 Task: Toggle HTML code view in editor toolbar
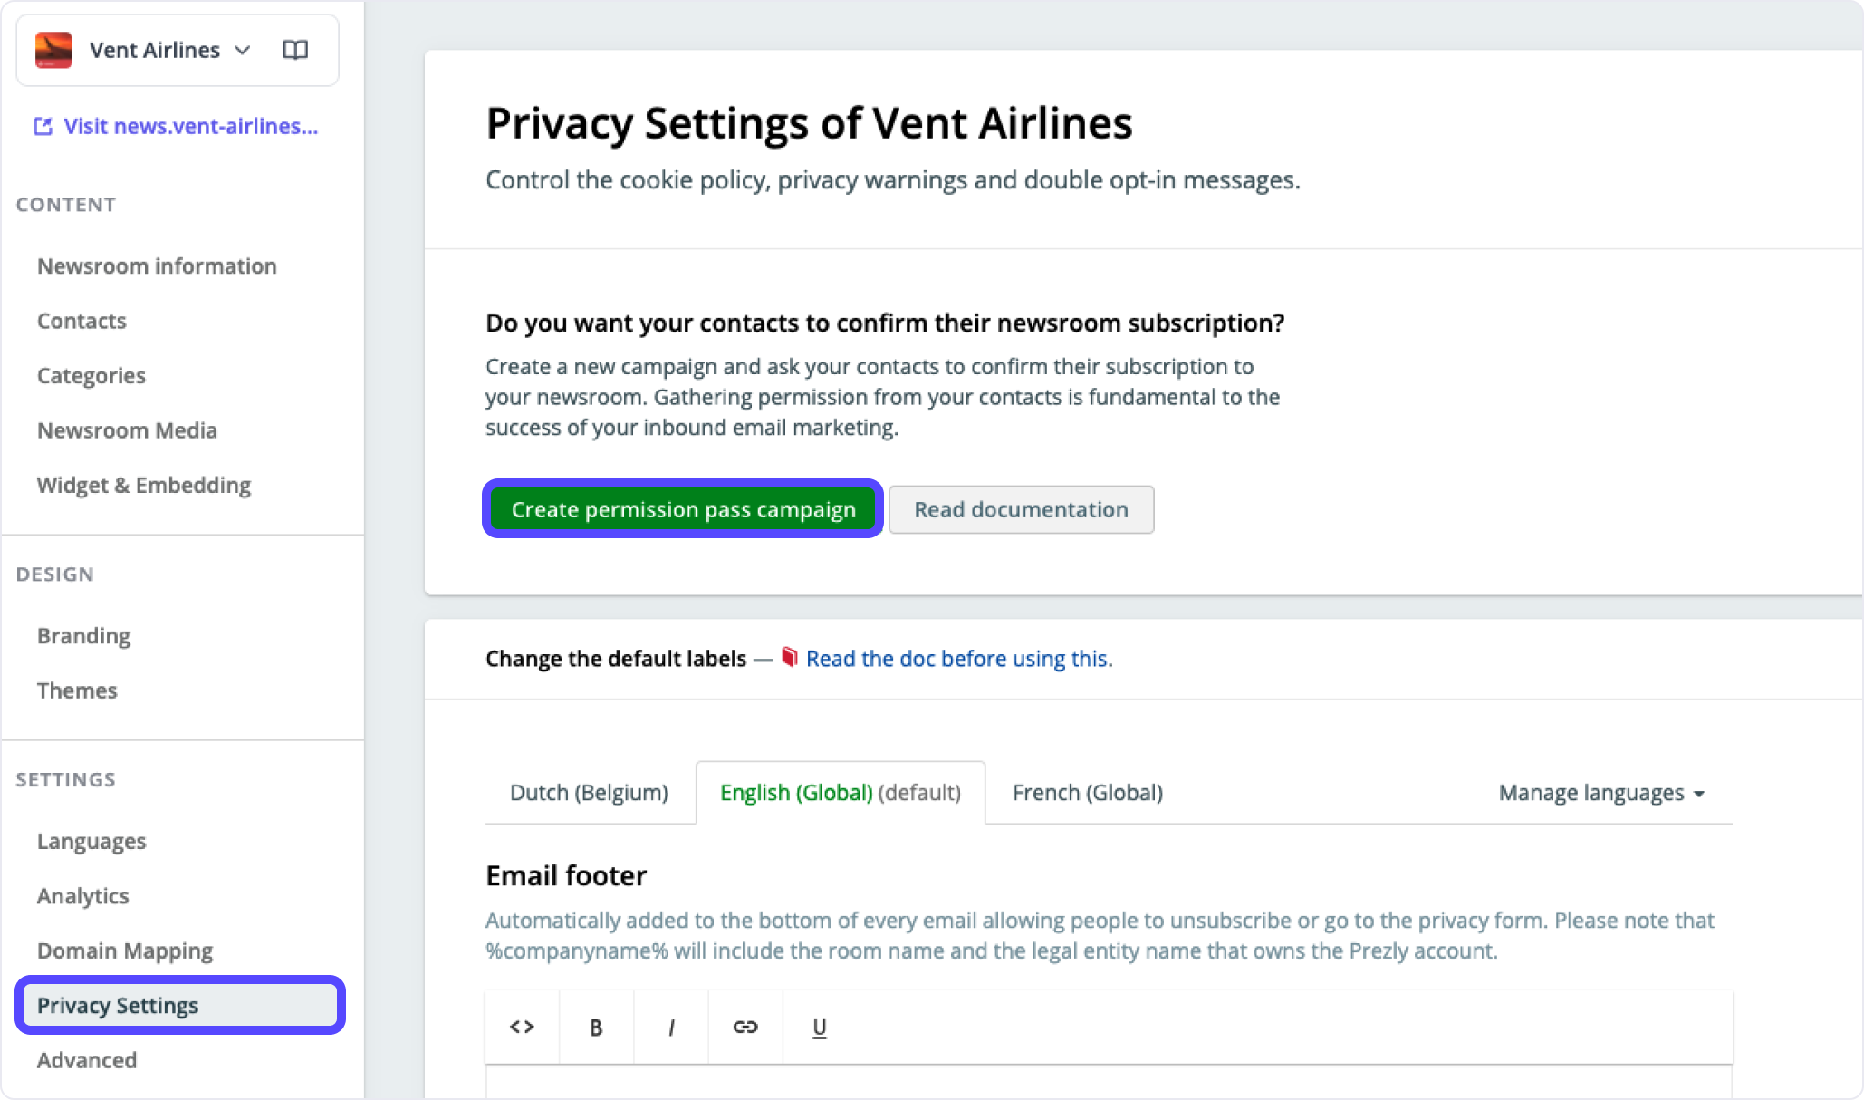(x=522, y=1027)
